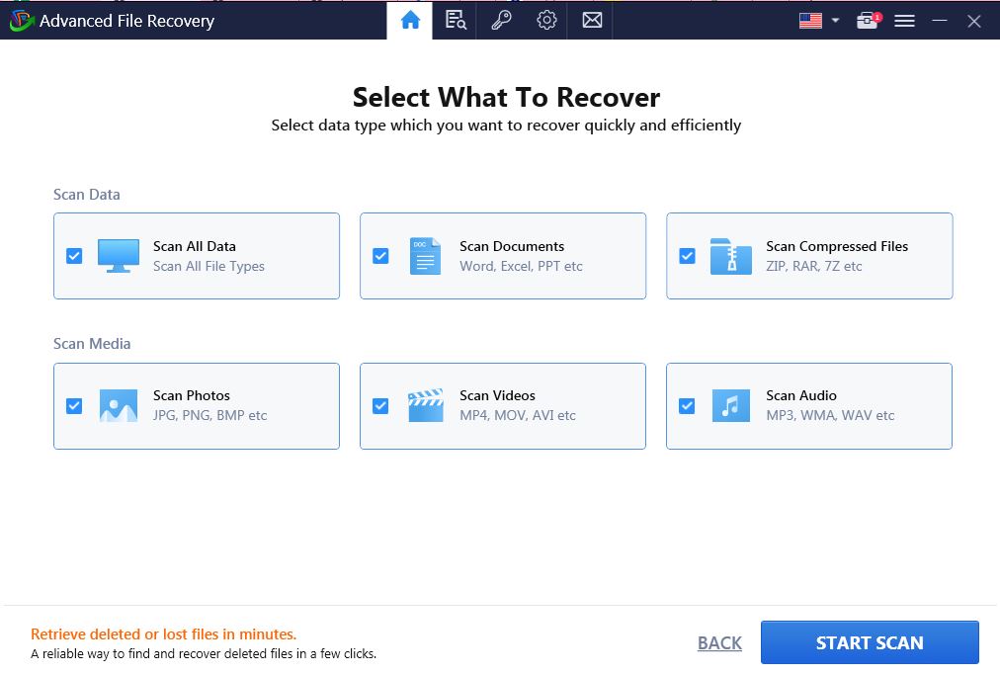Image resolution: width=1000 pixels, height=674 pixels.
Task: Disable the Scan Documents checkbox
Action: click(379, 255)
